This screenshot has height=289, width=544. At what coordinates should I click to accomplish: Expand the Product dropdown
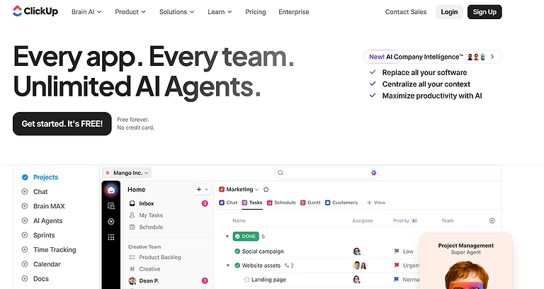(130, 12)
